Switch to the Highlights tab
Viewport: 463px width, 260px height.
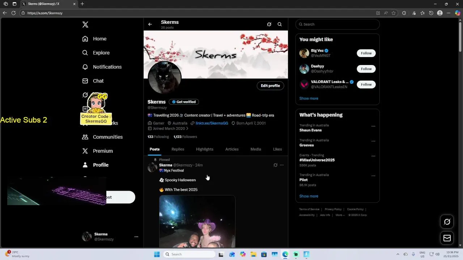pos(205,149)
